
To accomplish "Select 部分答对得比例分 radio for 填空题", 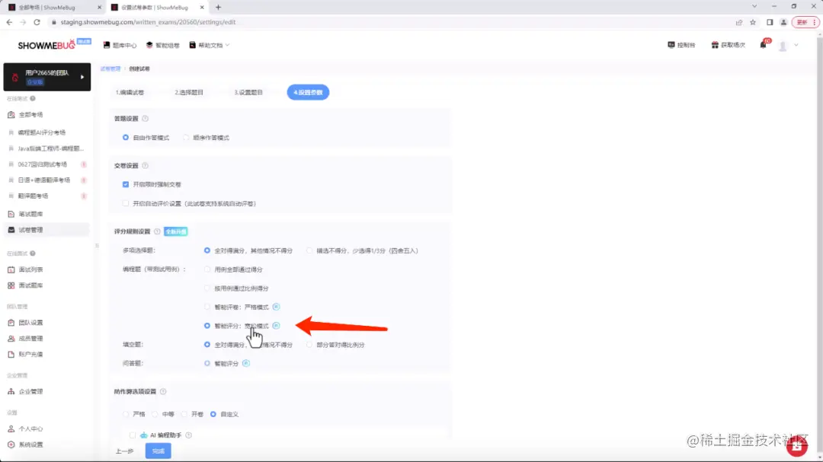I will 309,345.
